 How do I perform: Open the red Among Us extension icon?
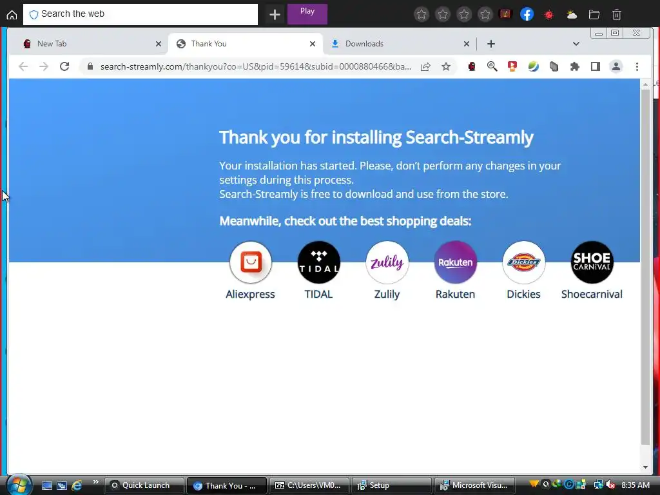click(471, 66)
